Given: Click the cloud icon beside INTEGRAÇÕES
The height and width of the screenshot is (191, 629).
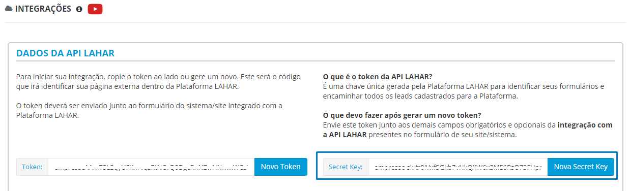Looking at the screenshot, I should point(9,9).
